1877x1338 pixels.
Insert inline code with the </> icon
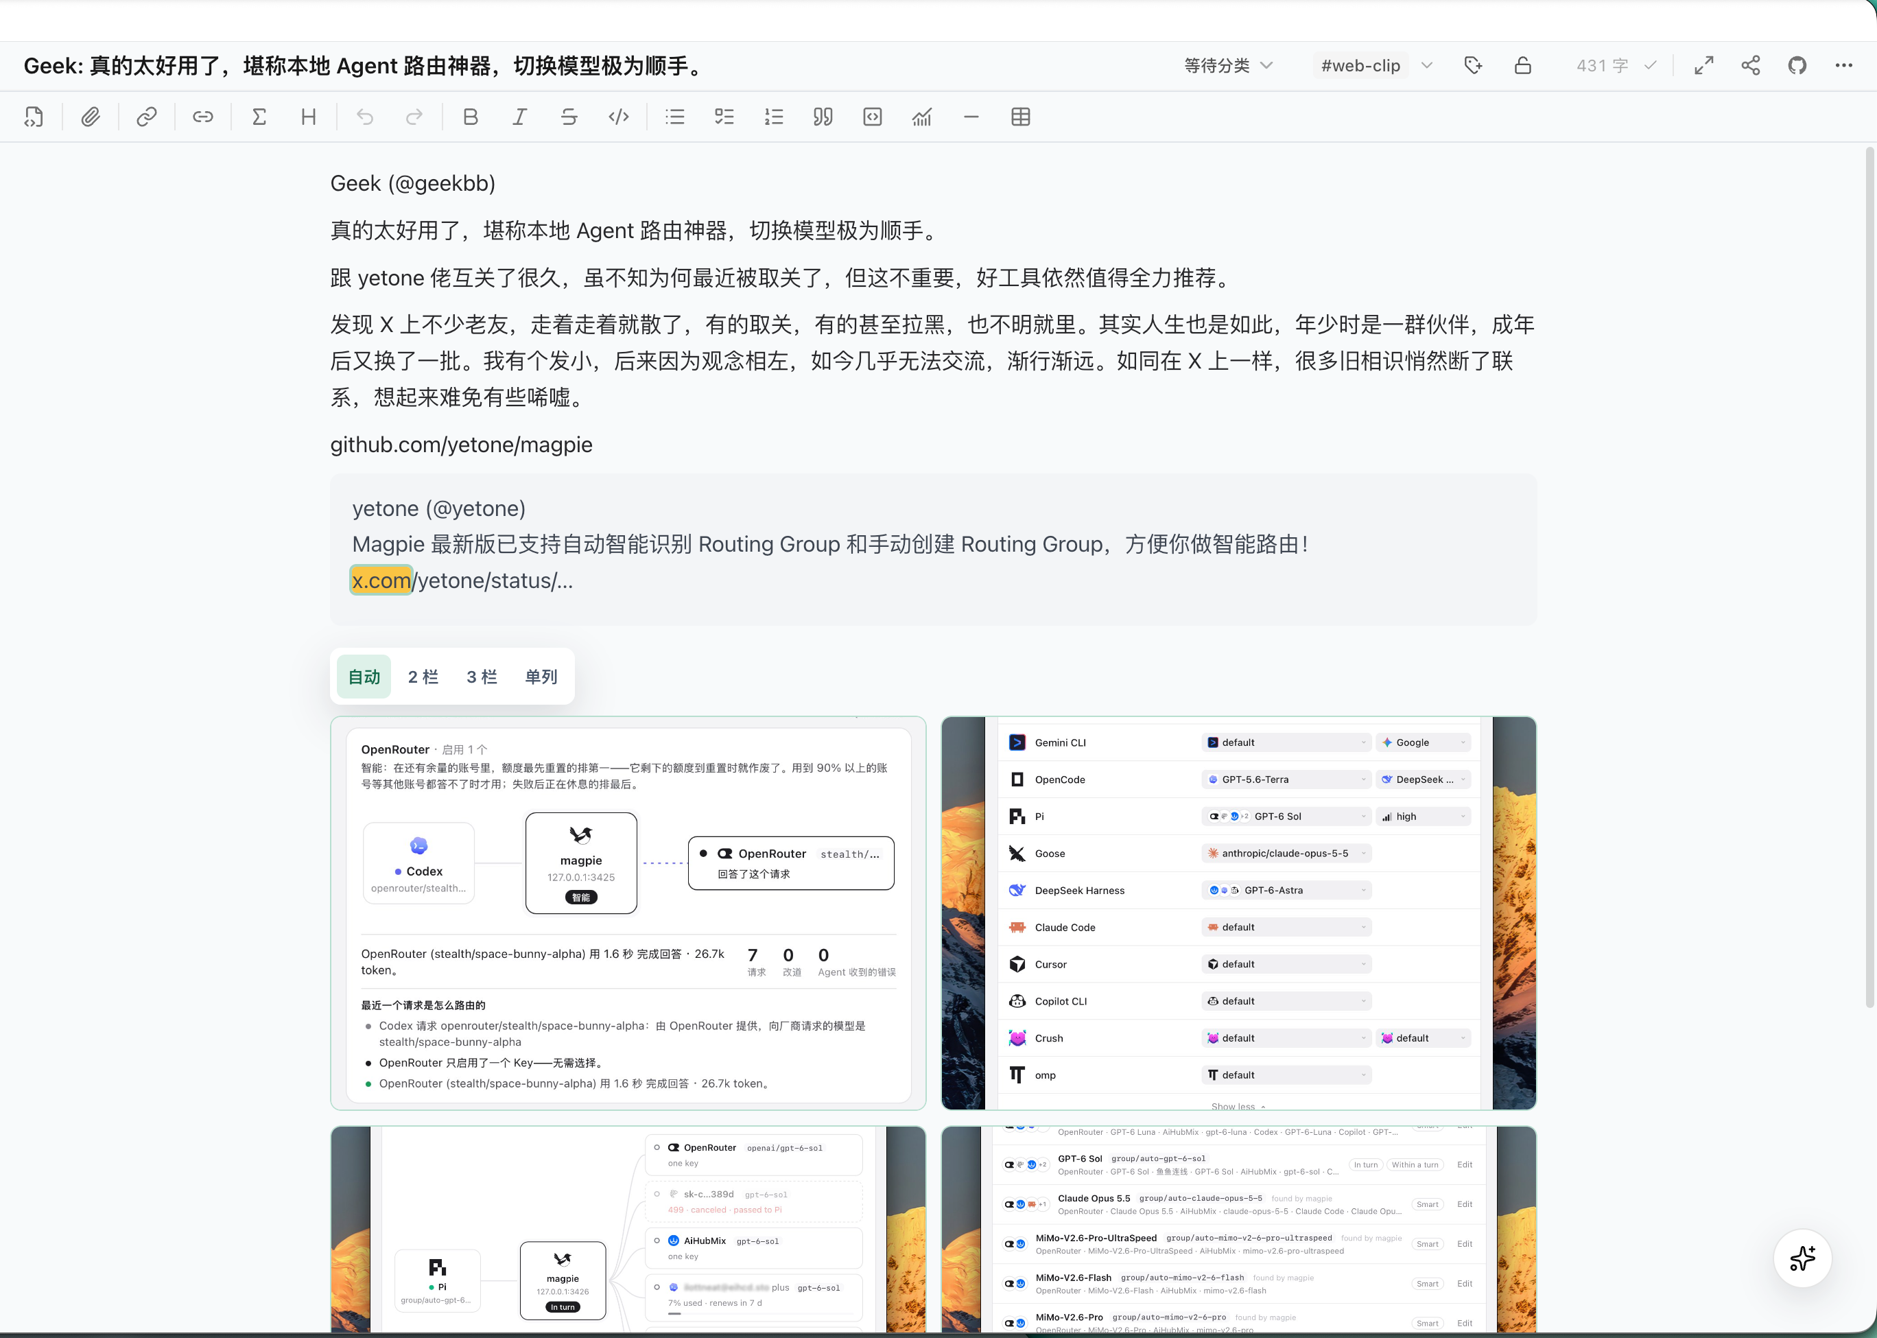[x=619, y=117]
